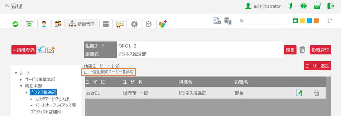Screen dimensions: 341x116
Task: Collapse the ルート tree node
Action: [16, 73]
